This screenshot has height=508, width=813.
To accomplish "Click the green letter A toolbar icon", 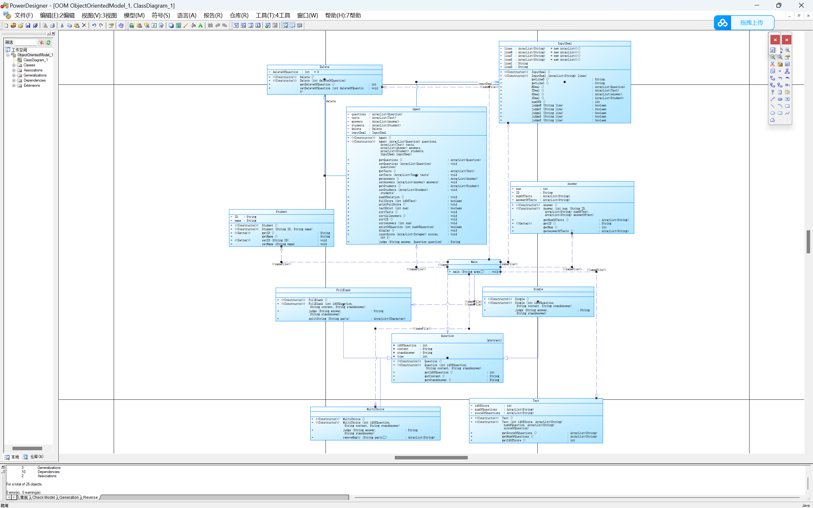I will click(201, 25).
